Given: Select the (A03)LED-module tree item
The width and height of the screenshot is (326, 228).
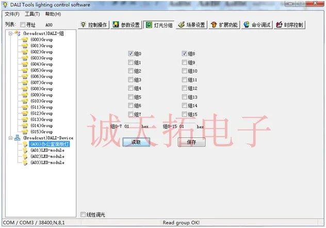Looking at the screenshot, I should click(47, 162).
